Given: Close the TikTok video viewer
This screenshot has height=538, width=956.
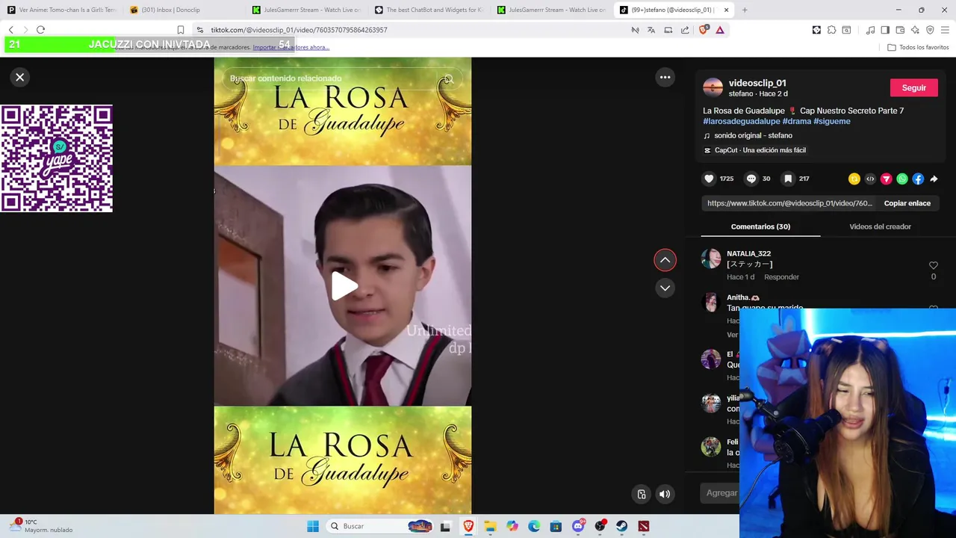Looking at the screenshot, I should [20, 77].
